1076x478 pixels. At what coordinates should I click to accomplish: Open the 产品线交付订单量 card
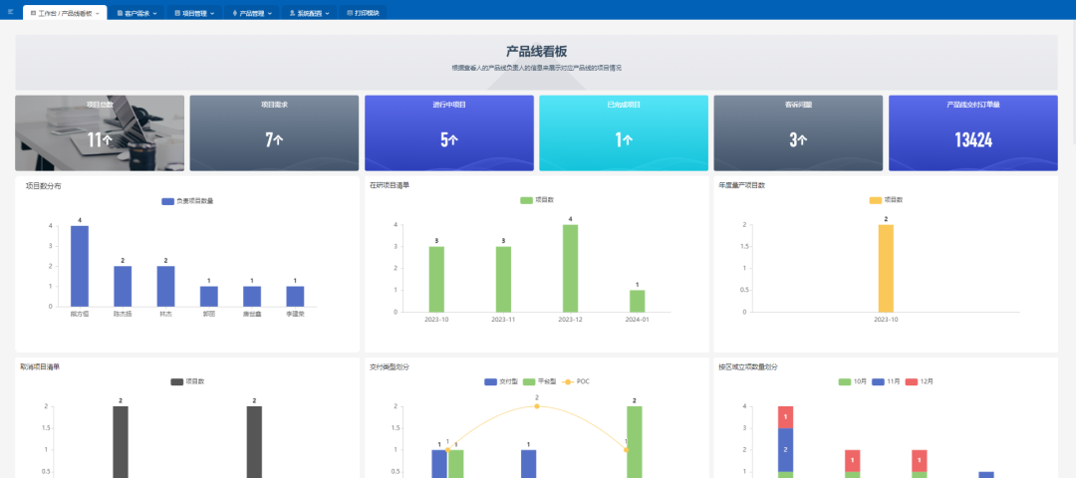click(x=972, y=133)
